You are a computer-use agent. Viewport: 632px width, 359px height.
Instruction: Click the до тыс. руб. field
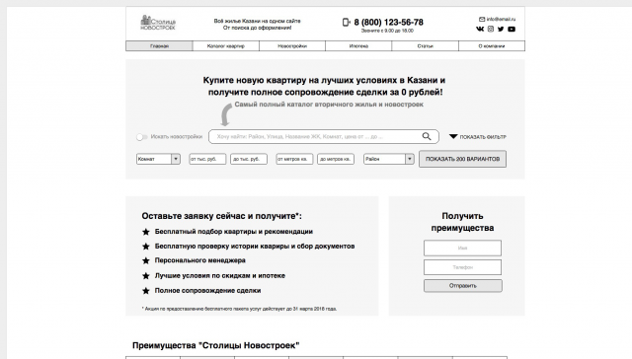coord(249,159)
